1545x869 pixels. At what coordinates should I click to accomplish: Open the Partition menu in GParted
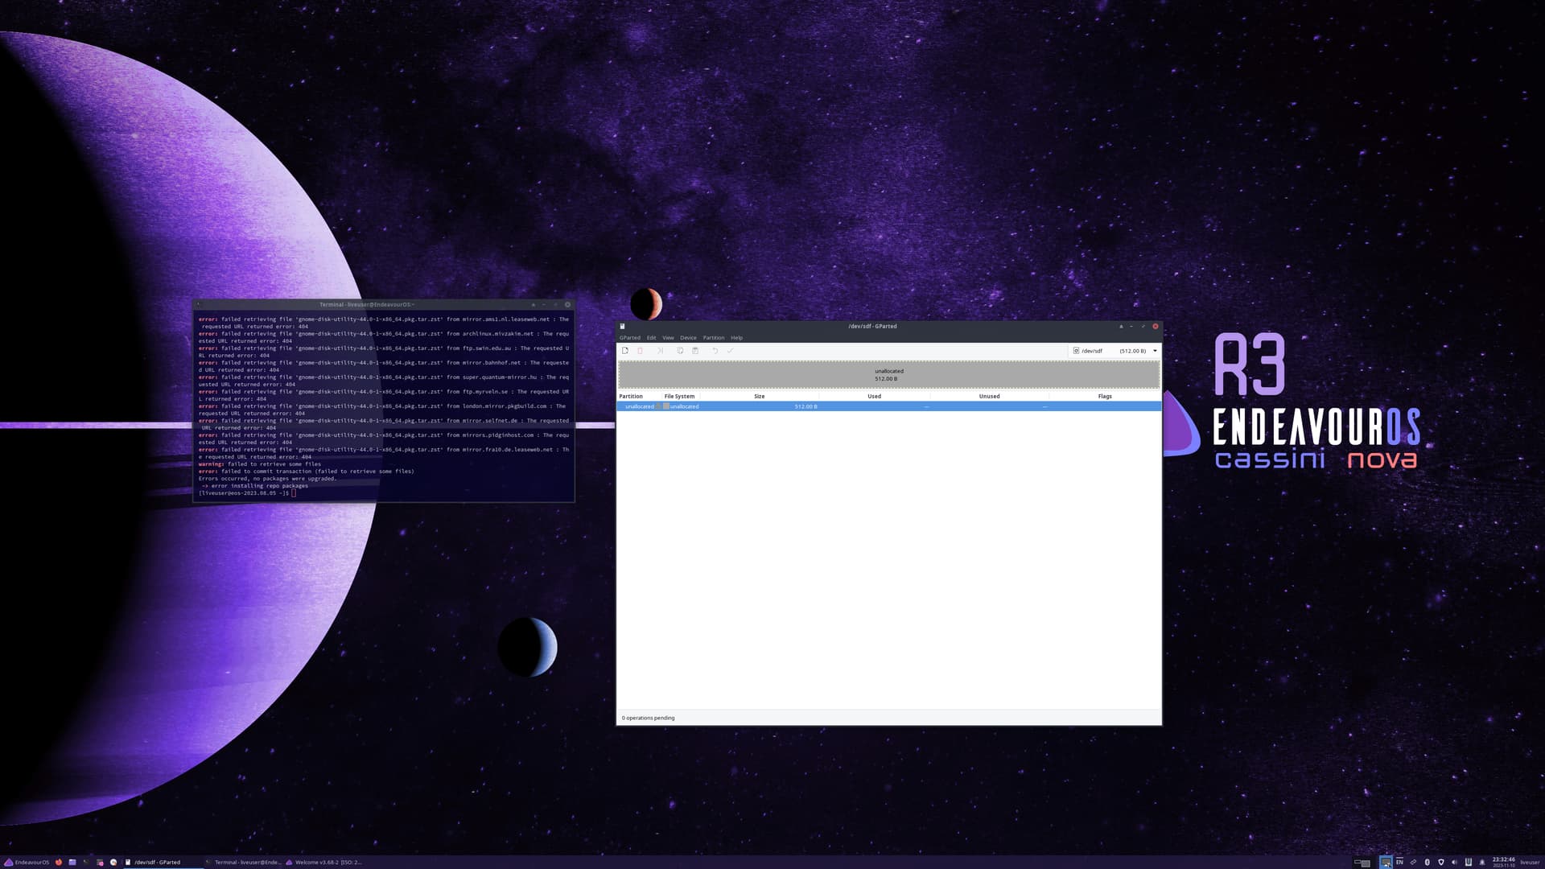click(714, 338)
